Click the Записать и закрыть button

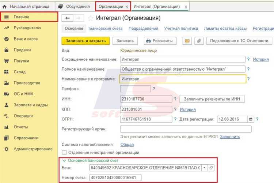tap(85, 41)
